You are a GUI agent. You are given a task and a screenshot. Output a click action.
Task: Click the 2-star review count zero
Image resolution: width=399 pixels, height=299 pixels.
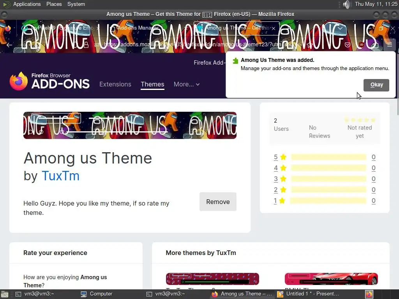(373, 190)
